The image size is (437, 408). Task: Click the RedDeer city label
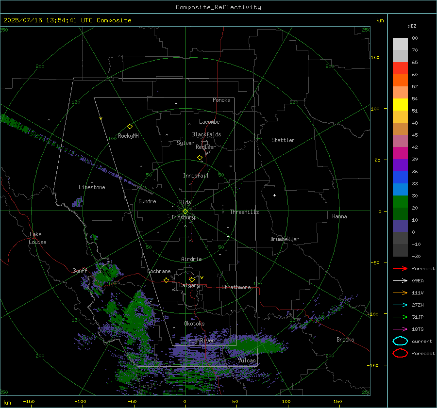206,147
